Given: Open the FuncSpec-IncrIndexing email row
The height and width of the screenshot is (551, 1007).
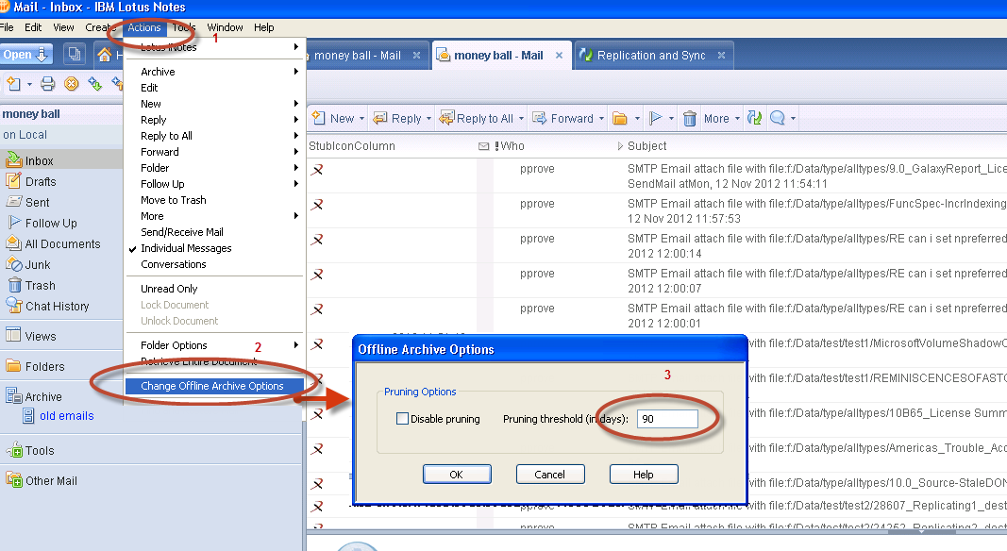Looking at the screenshot, I should 657,210.
